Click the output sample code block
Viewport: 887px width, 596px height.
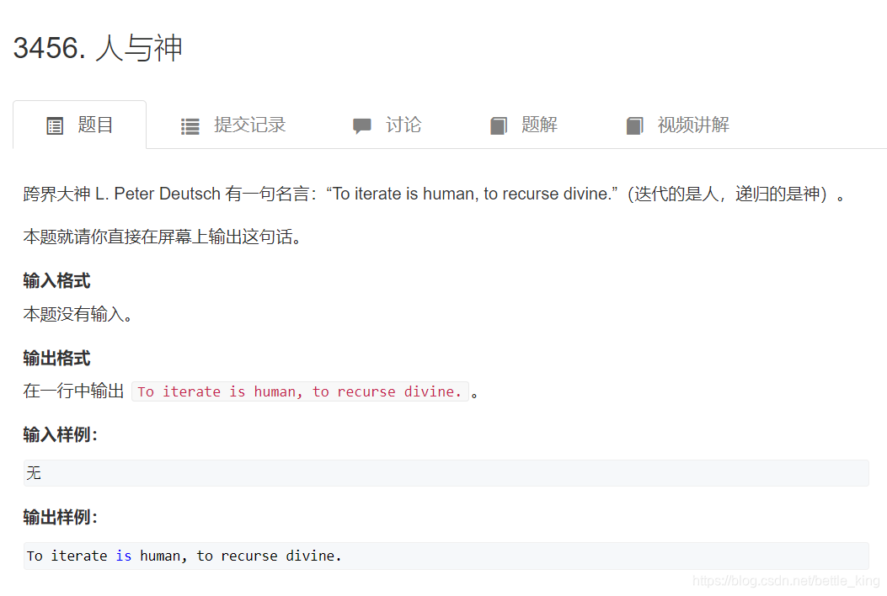tap(446, 556)
